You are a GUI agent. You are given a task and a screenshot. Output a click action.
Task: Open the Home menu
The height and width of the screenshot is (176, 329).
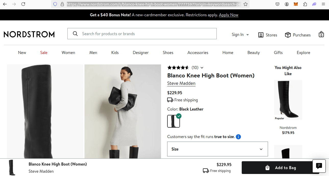pyautogui.click(x=228, y=52)
